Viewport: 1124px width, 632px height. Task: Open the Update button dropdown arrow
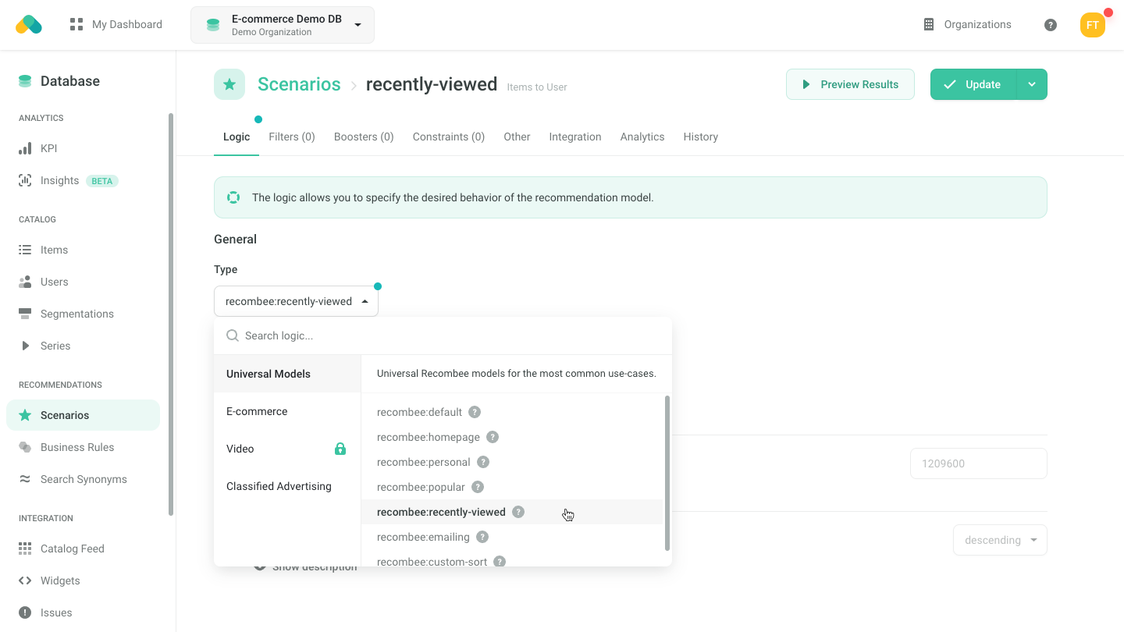point(1032,84)
